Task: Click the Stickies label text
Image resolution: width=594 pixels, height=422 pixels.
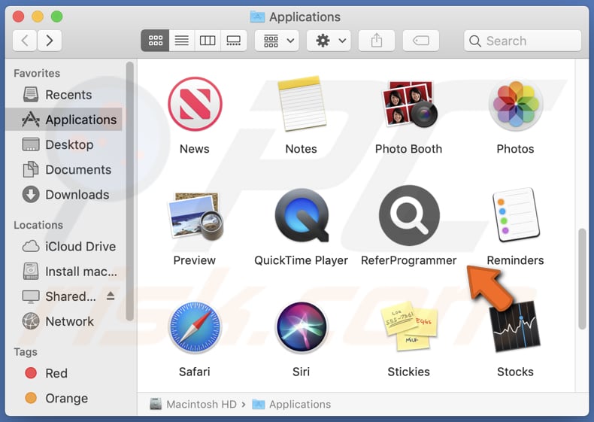Action: (409, 372)
